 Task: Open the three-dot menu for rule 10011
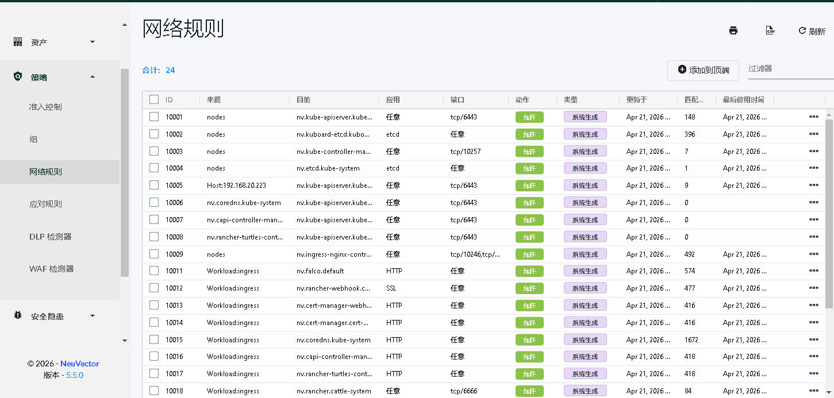[x=813, y=271]
